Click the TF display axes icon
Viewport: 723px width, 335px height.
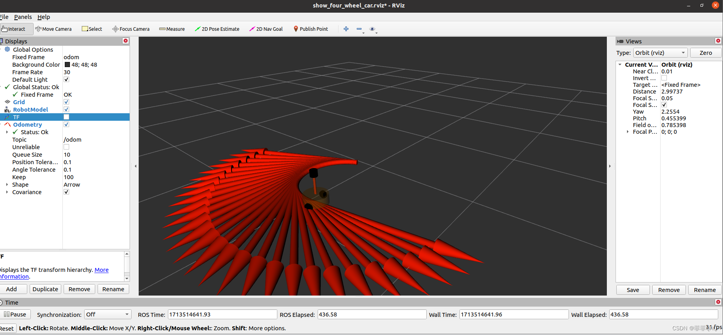point(7,117)
